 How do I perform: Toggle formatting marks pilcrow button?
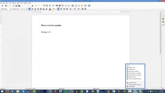coord(49,6)
